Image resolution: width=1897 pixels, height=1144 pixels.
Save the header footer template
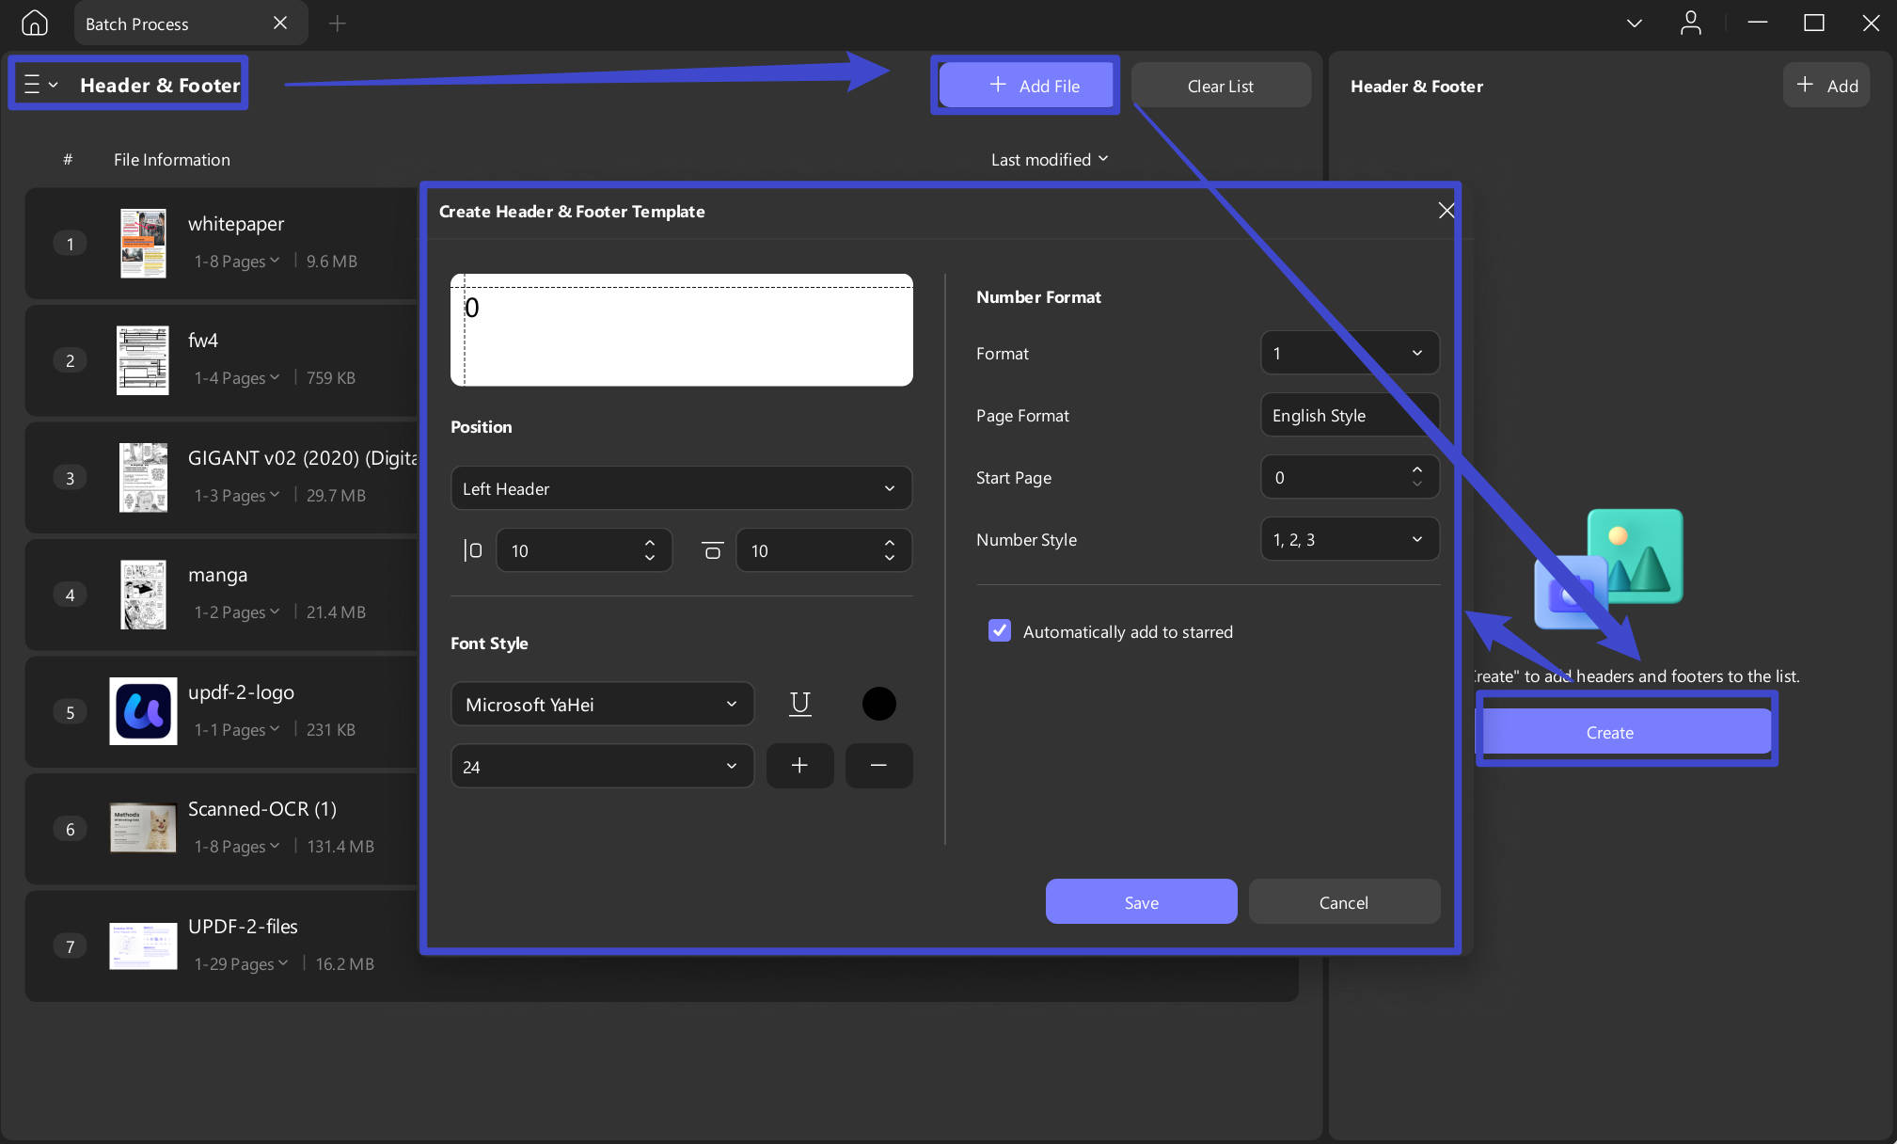1141,902
